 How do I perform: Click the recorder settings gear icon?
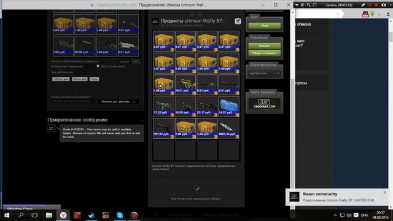point(303,5)
